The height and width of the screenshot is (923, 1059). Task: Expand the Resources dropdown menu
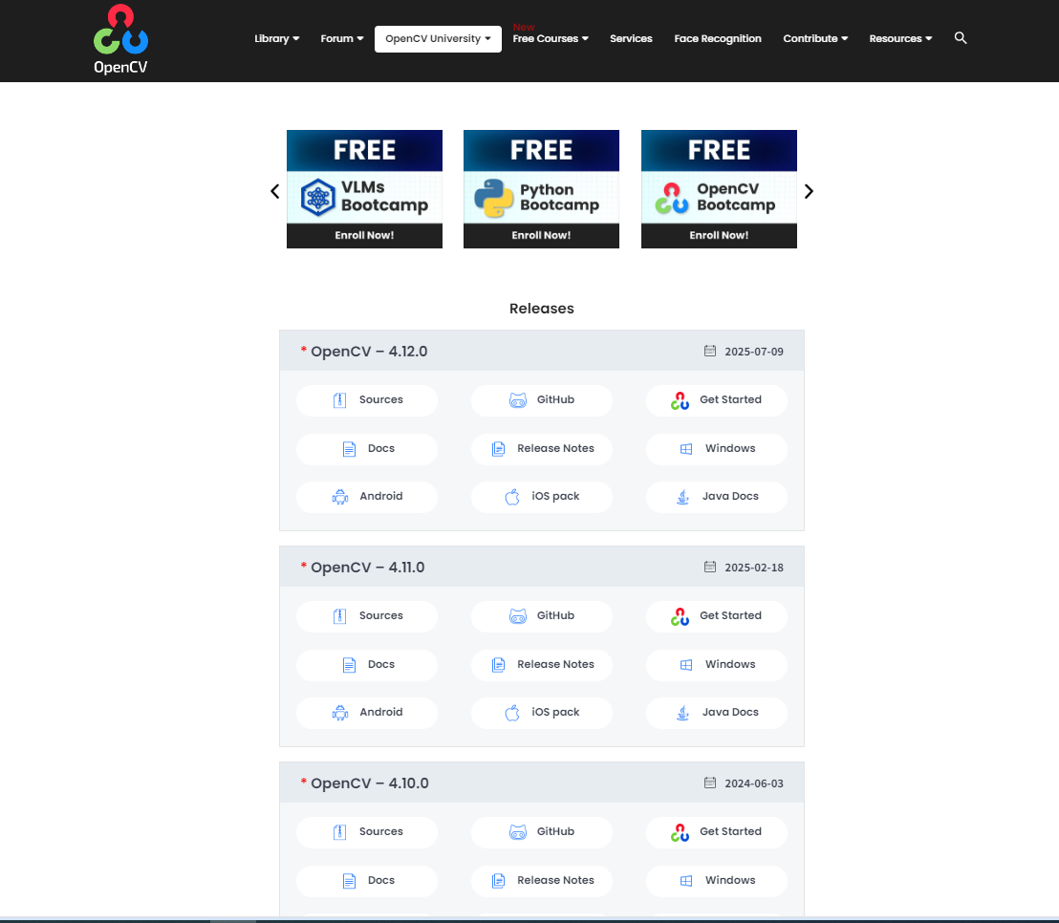tap(900, 38)
